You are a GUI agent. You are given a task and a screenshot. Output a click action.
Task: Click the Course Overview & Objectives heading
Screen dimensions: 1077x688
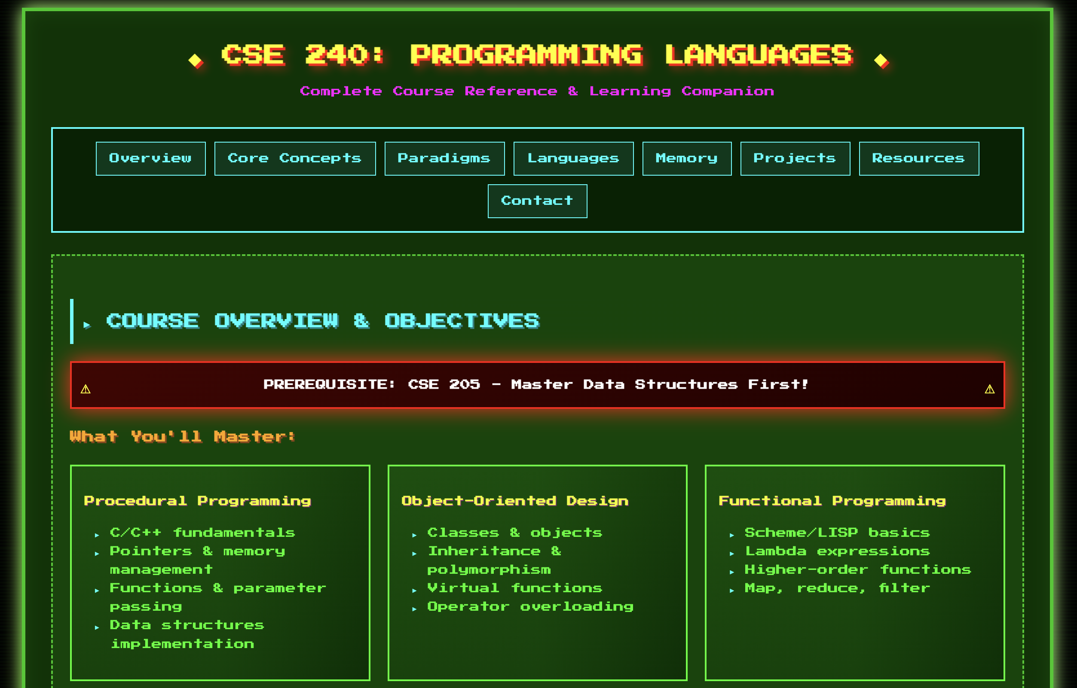click(x=323, y=321)
